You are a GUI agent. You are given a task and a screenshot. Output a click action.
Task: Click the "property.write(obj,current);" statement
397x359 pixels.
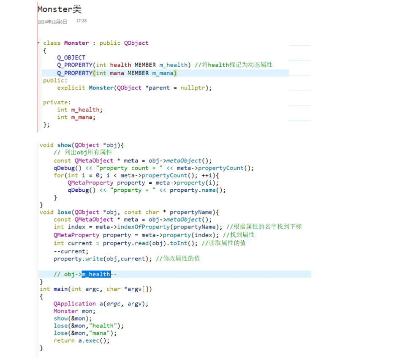pyautogui.click(x=103, y=259)
